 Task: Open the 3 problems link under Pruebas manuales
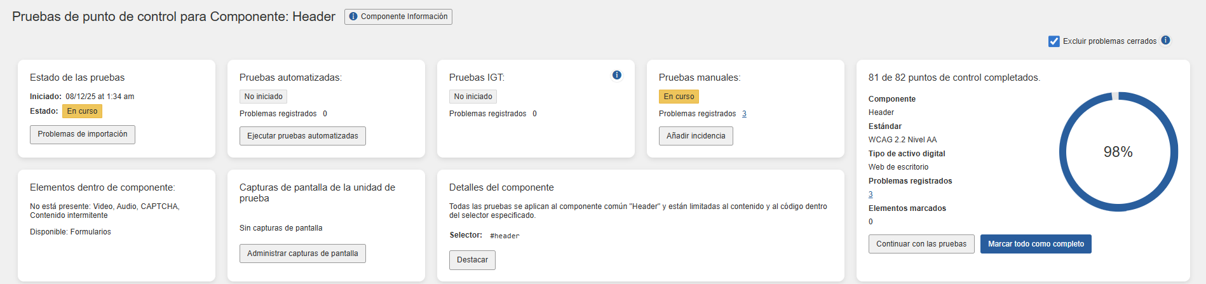(x=744, y=114)
